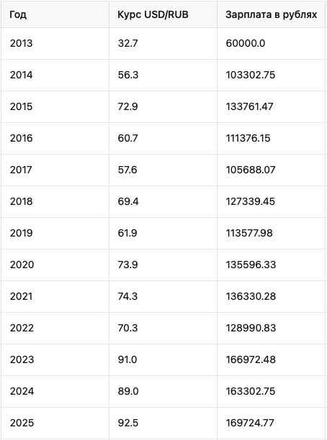Click the 69.4 rate cell
Viewport: 327px width, 440px height.
click(163, 201)
